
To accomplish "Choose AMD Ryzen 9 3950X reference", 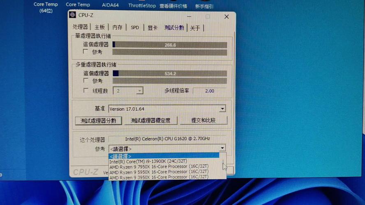I will tap(159, 177).
